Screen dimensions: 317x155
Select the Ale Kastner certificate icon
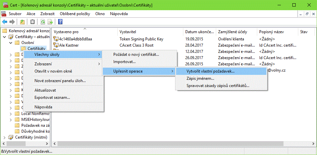(56, 45)
